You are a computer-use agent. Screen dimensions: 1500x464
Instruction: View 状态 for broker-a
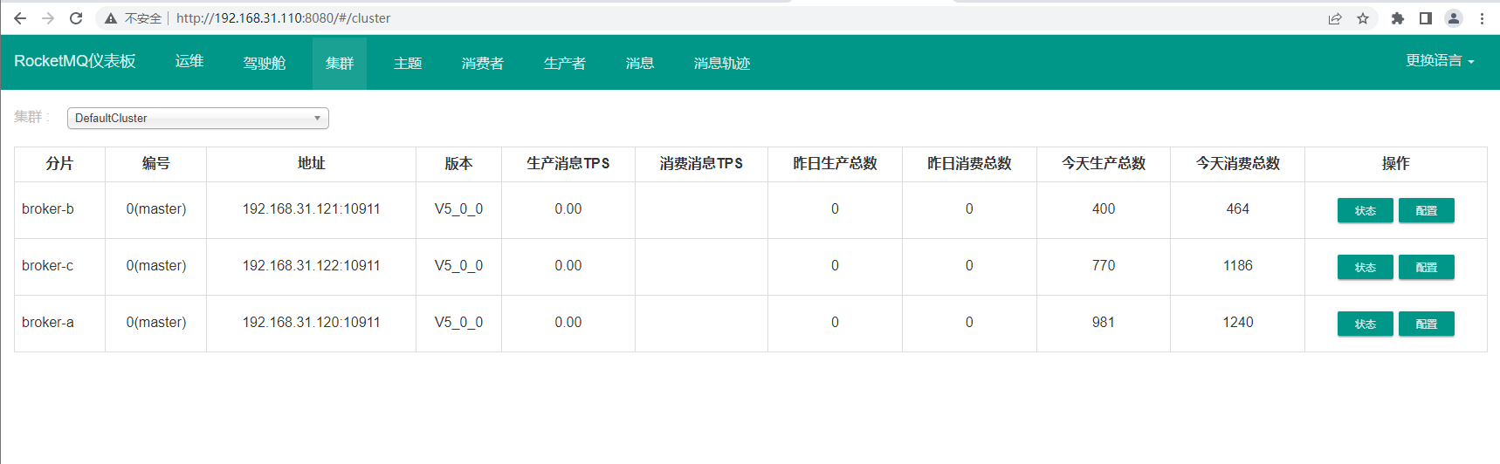pos(1365,324)
